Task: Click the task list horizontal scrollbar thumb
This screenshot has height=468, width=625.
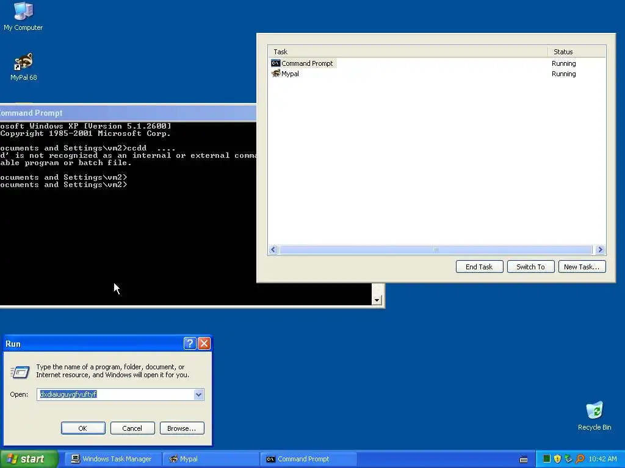Action: [x=436, y=249]
